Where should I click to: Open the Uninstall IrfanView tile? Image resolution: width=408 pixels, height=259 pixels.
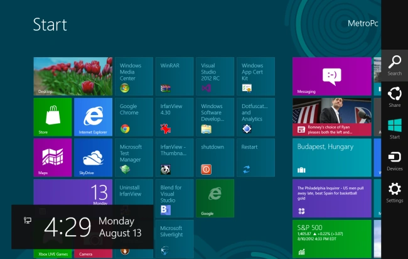(134, 192)
